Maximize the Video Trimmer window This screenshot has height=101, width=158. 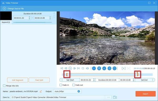tap(149, 3)
